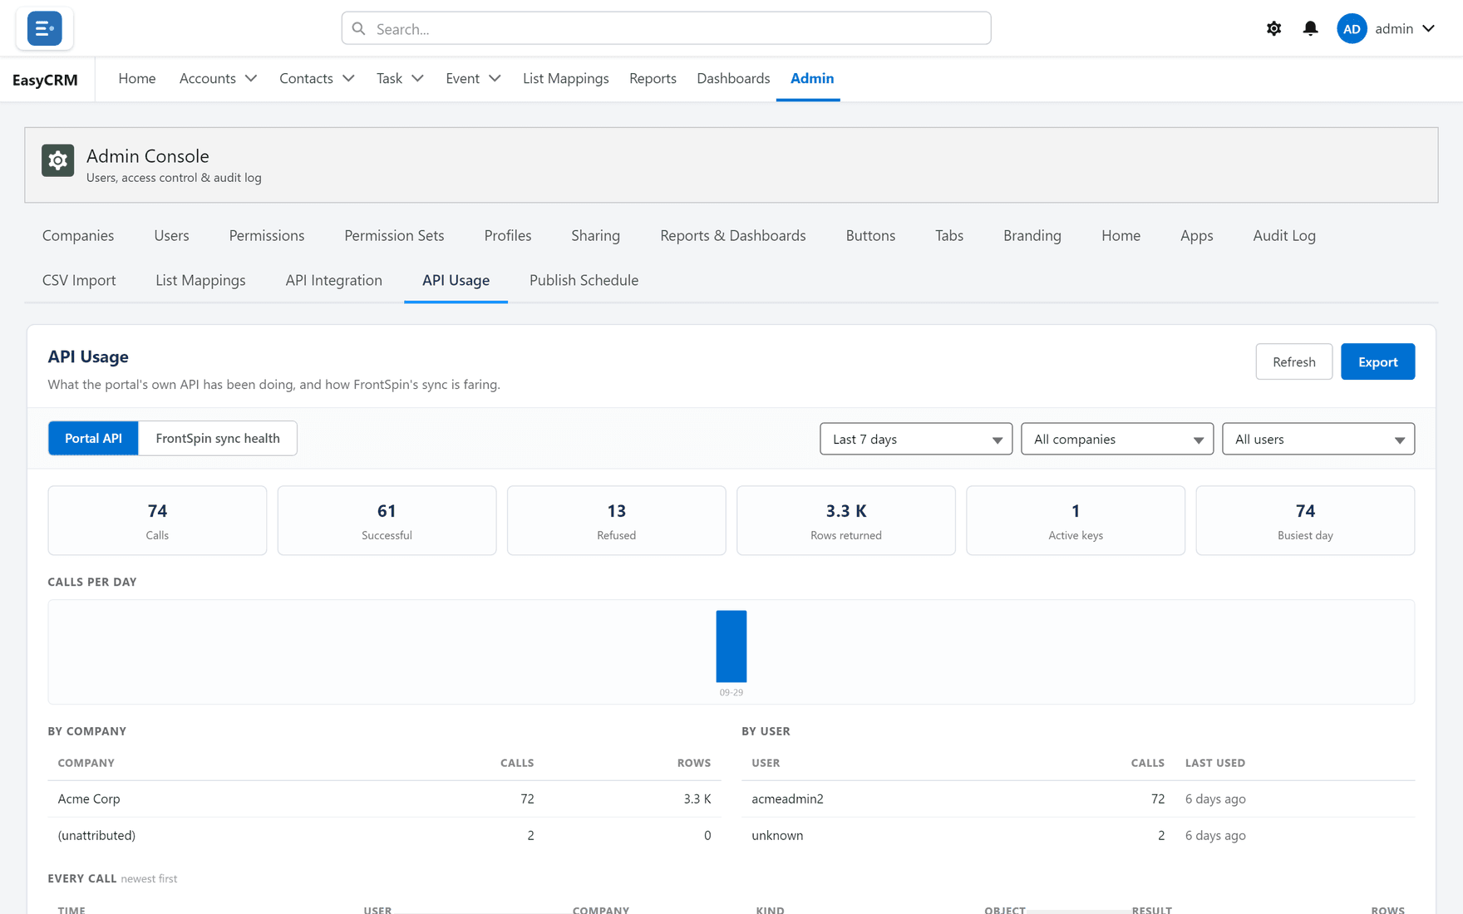
Task: Click the 3.3 K Rows returned card
Action: click(x=846, y=520)
